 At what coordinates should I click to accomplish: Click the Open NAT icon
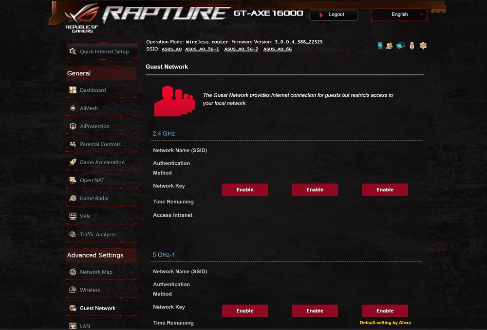[x=73, y=180]
